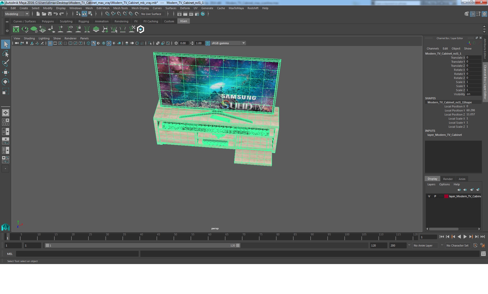The height and width of the screenshot is (294, 488).
Task: Toggle the viewport grid icon
Action: (50, 43)
